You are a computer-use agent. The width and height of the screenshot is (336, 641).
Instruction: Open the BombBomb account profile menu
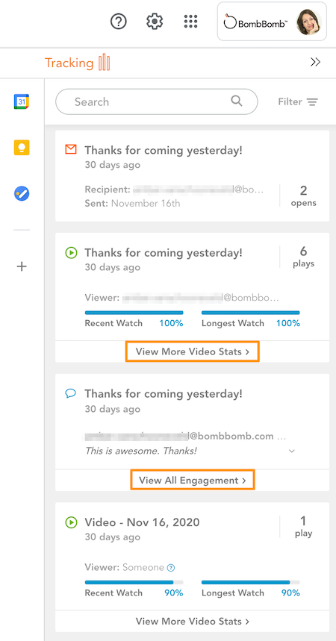point(272,22)
